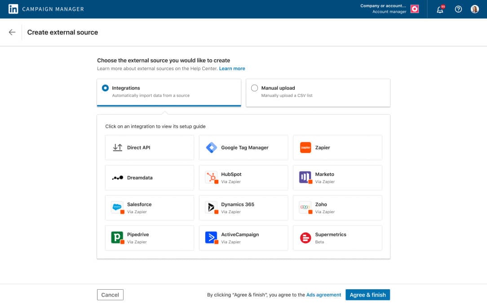Click the Dynamics 365 logo icon
487x305 pixels.
pyautogui.click(x=212, y=207)
